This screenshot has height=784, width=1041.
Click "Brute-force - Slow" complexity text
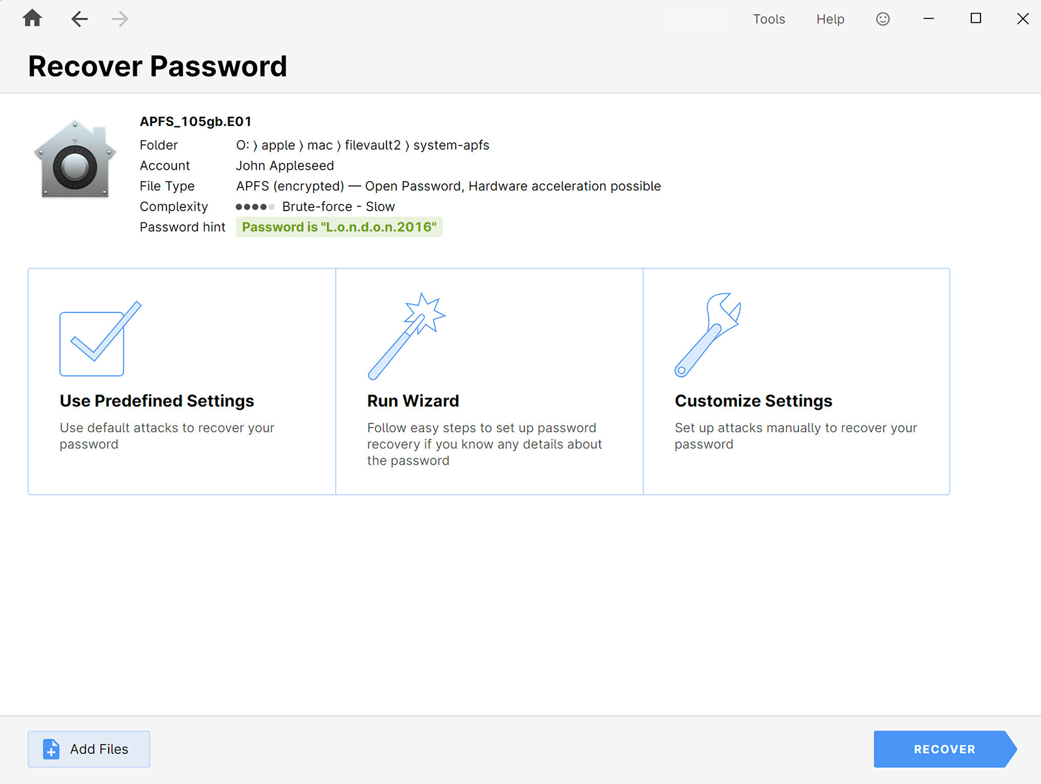click(x=339, y=207)
